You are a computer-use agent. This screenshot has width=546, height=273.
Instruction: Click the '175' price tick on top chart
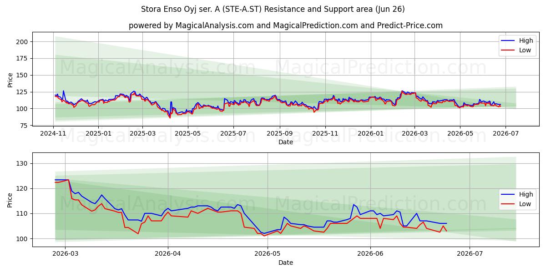(22, 59)
